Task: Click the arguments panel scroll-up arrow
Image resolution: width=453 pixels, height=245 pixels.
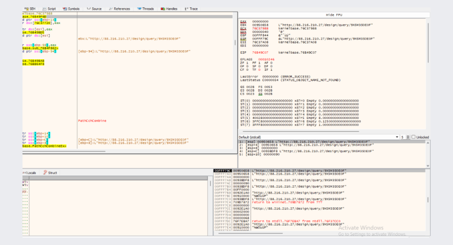Action: [428, 143]
